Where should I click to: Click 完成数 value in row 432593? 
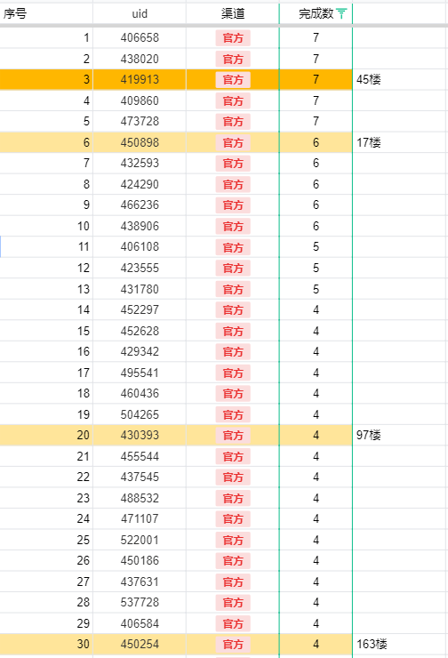tap(316, 163)
